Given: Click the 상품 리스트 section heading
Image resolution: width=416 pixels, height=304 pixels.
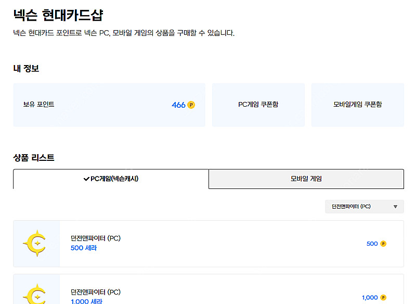Looking at the screenshot, I should click(34, 158).
